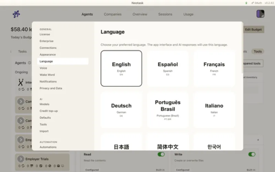Open Wake Word settings
This screenshot has width=275, height=172.
pyautogui.click(x=63, y=75)
